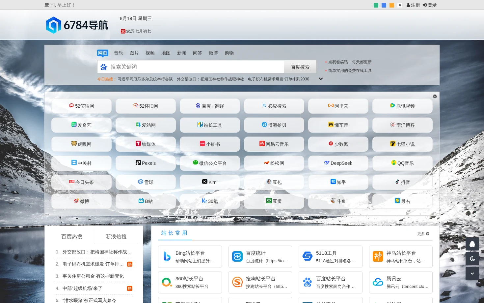Open the 注册 register link
The width and height of the screenshot is (484, 303).
413,5
